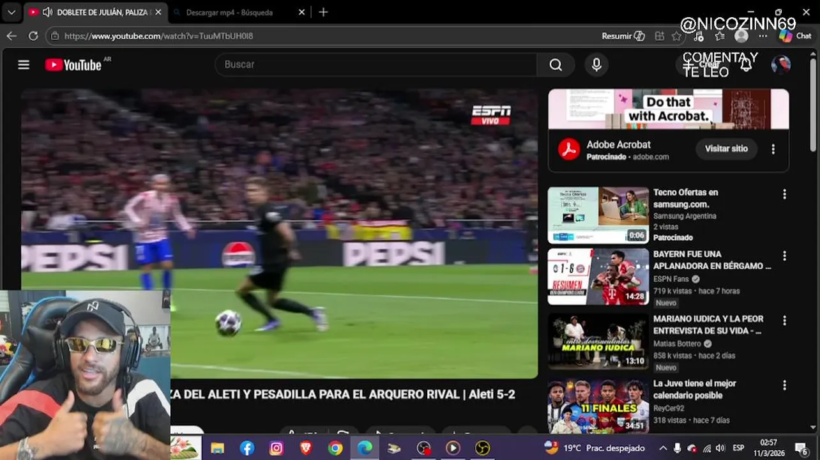The height and width of the screenshot is (460, 820).
Task: Expand the system tray hidden icons chevron
Action: click(663, 448)
